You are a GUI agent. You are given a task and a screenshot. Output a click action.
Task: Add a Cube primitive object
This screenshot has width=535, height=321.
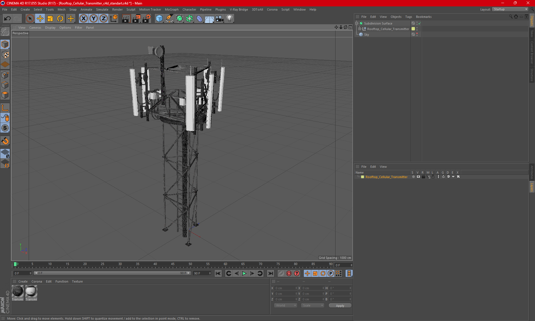[159, 19]
